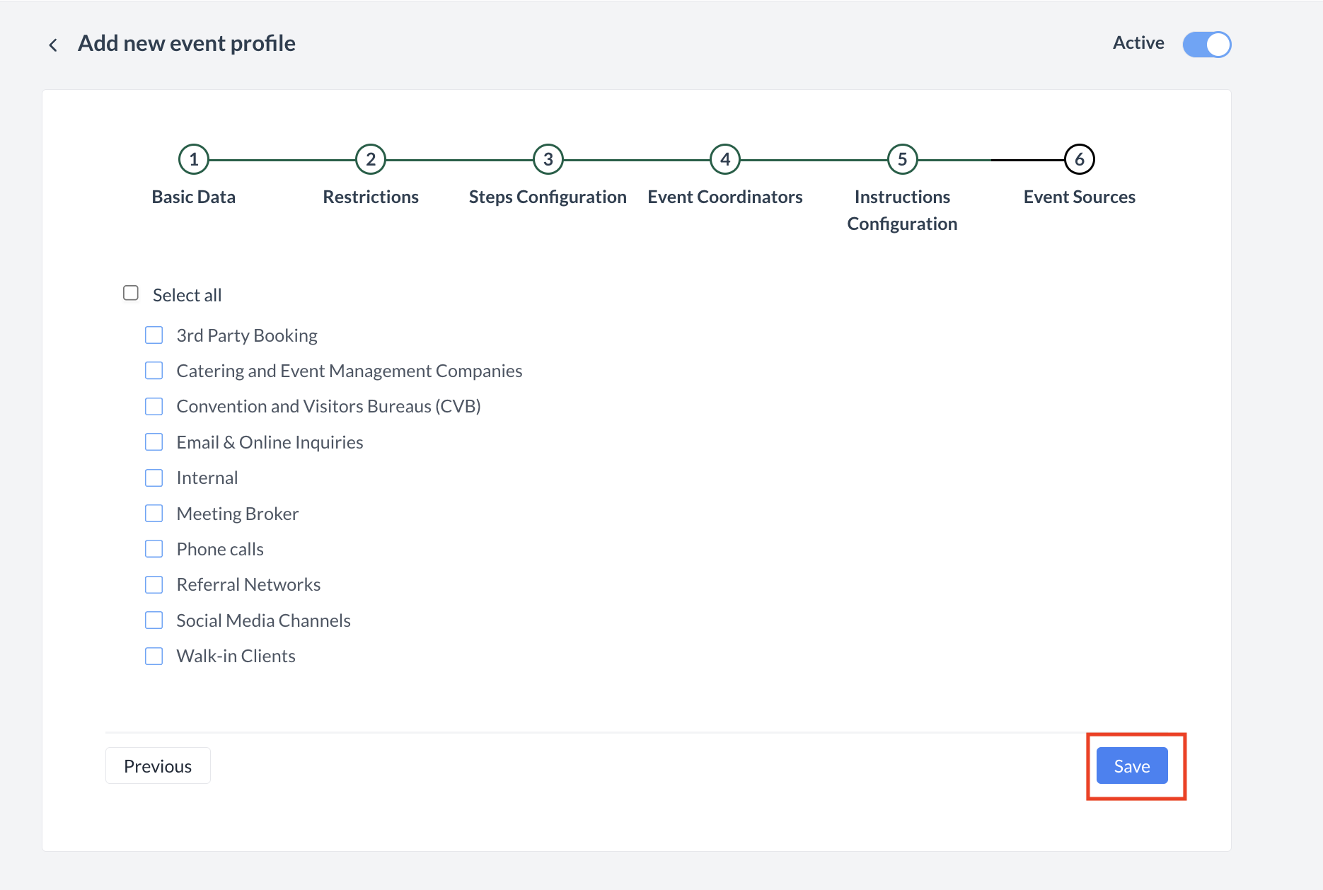The height and width of the screenshot is (890, 1323).
Task: Check Convention and Visitors Bureaus (CVB)
Action: pos(154,406)
